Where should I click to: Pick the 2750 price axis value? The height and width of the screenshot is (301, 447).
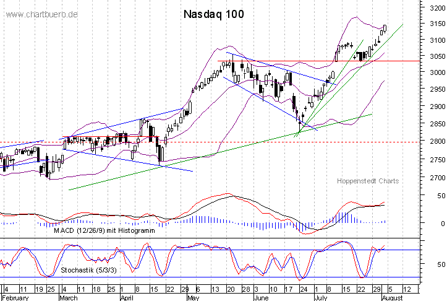[437, 160]
